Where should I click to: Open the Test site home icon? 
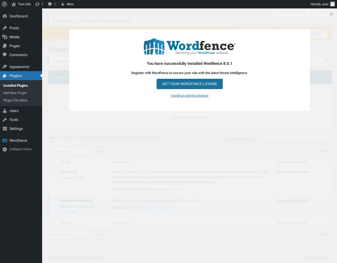14,4
